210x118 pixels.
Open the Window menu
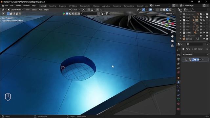(26, 6)
